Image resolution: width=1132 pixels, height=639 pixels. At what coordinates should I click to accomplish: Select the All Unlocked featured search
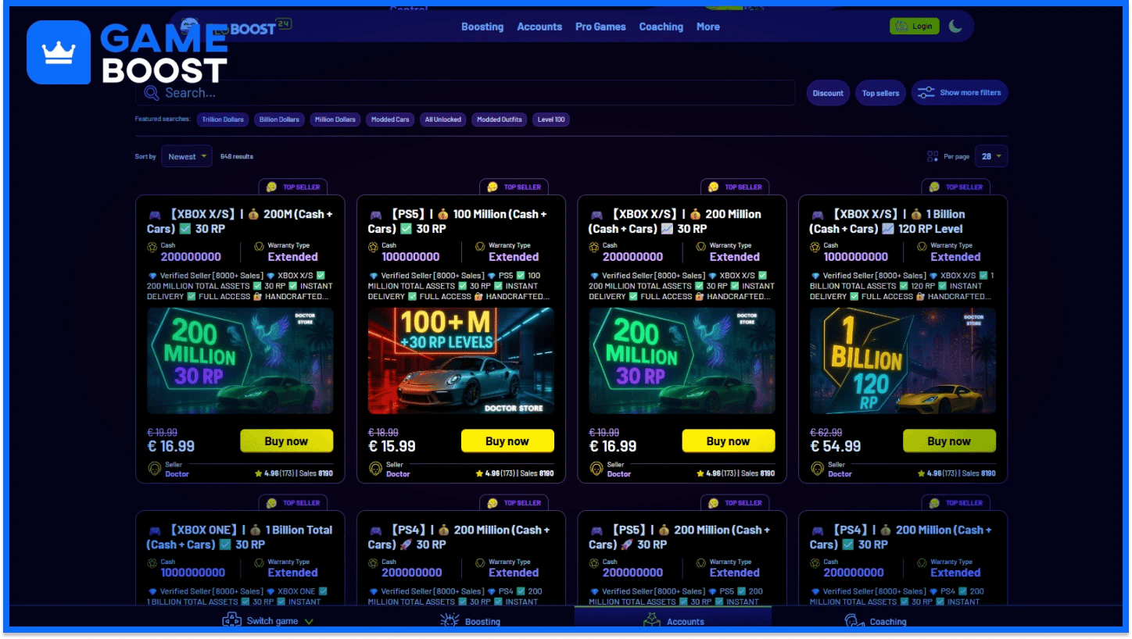[443, 120]
